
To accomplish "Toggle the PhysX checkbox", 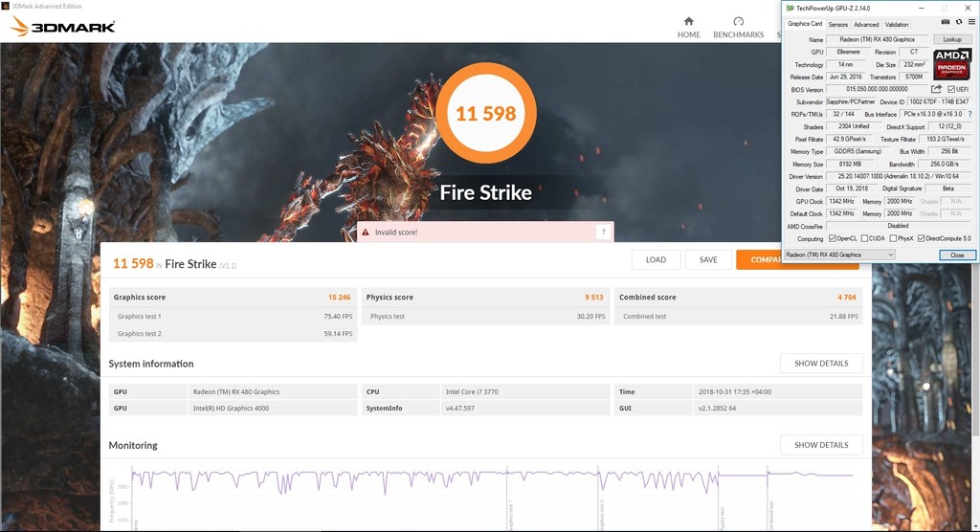I will [893, 238].
